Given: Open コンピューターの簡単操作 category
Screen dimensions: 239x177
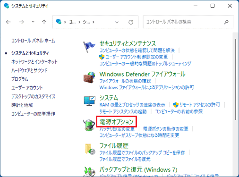Looking at the screenshot, I should click(33, 114).
